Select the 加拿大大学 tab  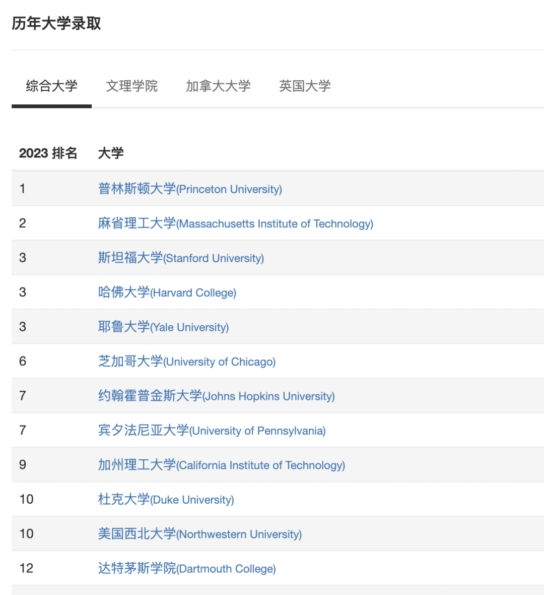point(218,86)
